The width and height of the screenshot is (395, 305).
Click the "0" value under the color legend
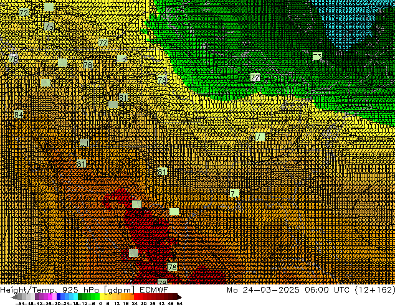(x=100, y=303)
